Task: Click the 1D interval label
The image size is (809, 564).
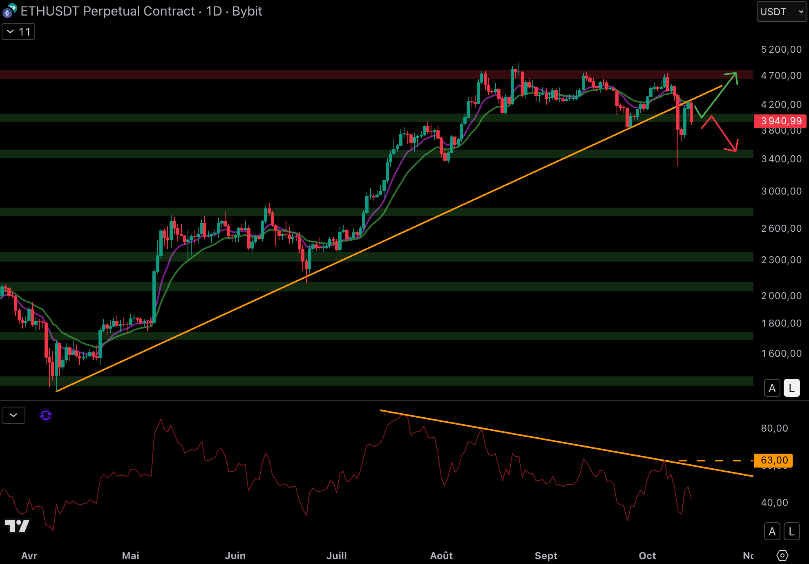Action: pos(214,11)
